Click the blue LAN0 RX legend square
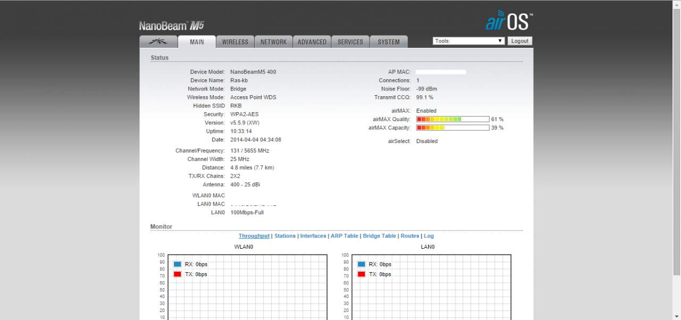The width and height of the screenshot is (681, 320). (361, 264)
